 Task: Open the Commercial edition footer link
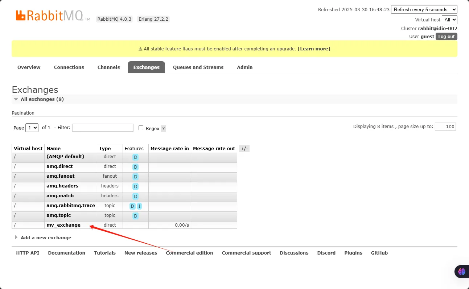189,253
